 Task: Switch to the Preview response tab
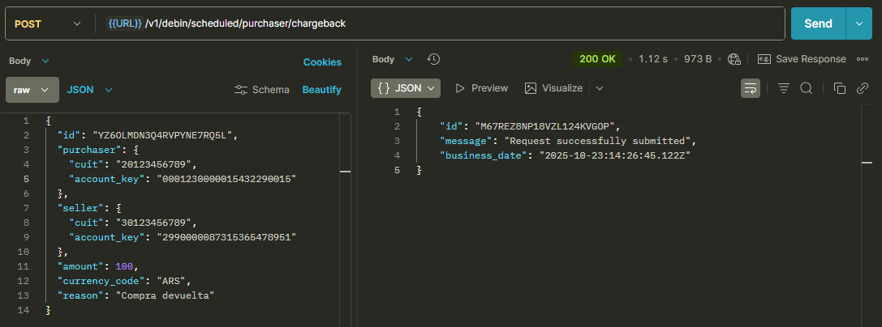(x=481, y=88)
